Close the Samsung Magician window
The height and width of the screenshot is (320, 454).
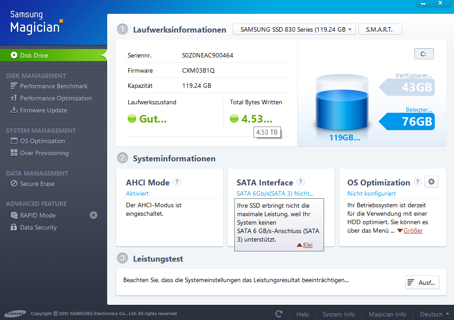pos(440,3)
